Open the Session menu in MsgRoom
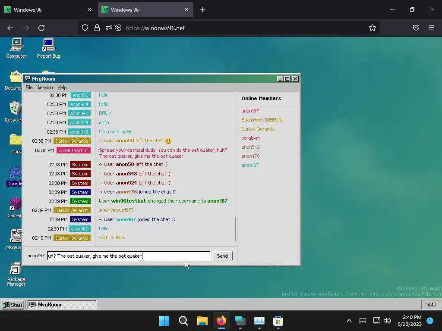This screenshot has height=331, width=442. tap(45, 87)
